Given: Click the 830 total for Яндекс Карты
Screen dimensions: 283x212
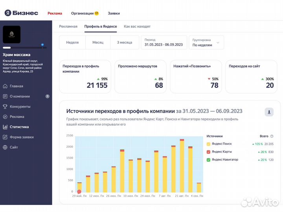Looking at the screenshot, I should point(271,152).
